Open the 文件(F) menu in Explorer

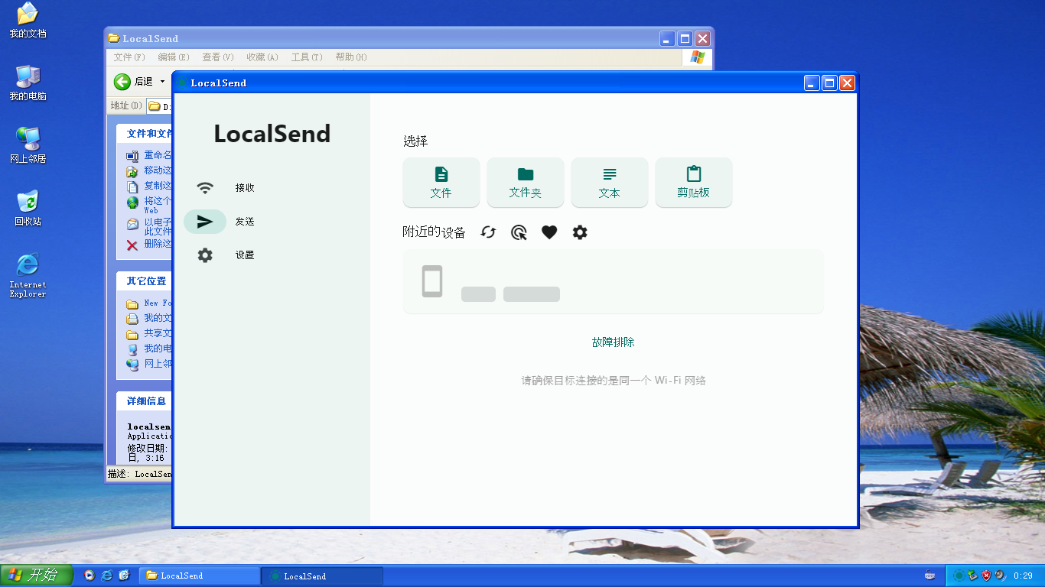[x=129, y=57]
